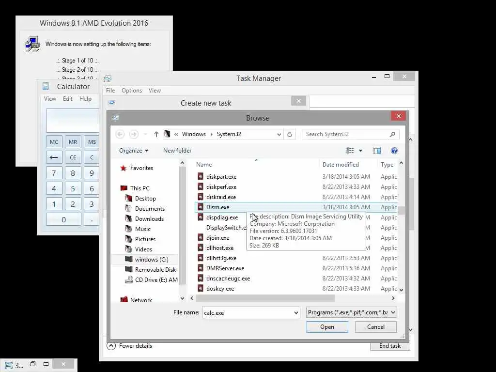Sort by the Name column header
Image resolution: width=496 pixels, height=372 pixels.
[x=204, y=165]
